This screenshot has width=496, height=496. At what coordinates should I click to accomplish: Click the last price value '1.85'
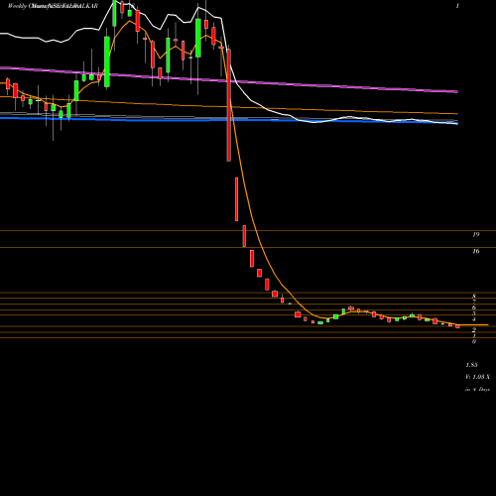471,365
